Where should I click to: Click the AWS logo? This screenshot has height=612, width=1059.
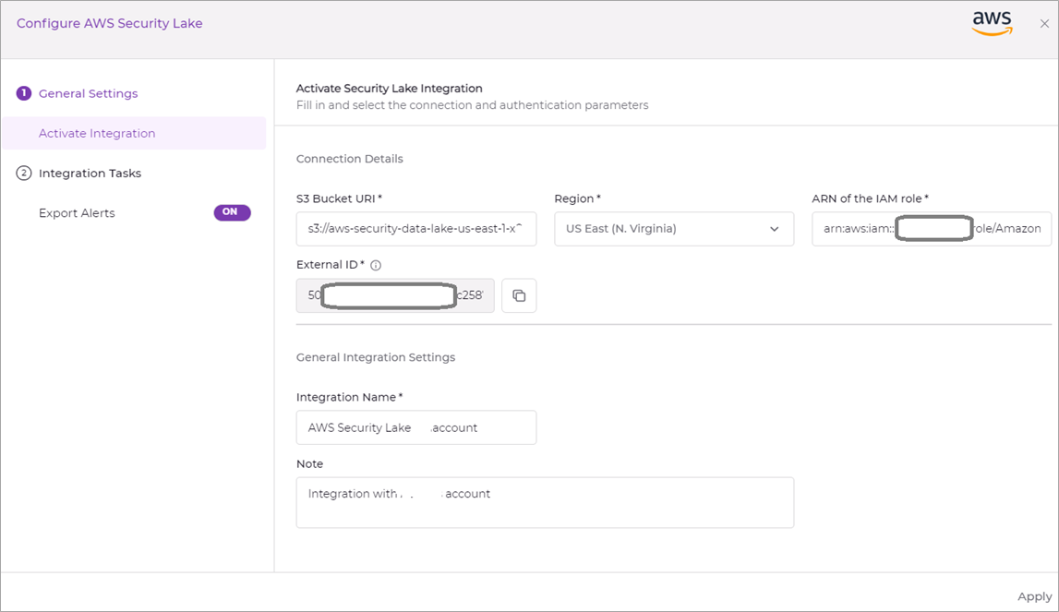[x=993, y=24]
